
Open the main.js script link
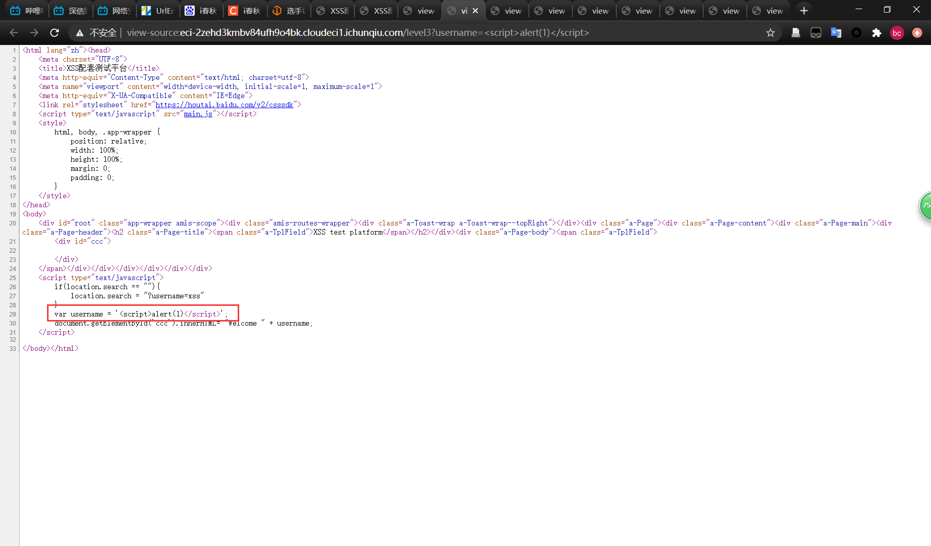point(198,114)
